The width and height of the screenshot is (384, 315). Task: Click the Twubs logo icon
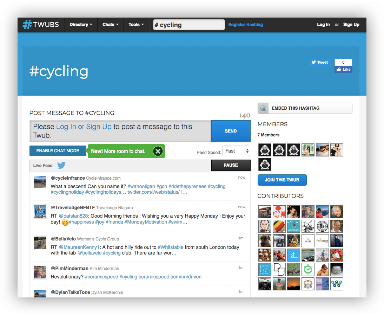pos(27,25)
